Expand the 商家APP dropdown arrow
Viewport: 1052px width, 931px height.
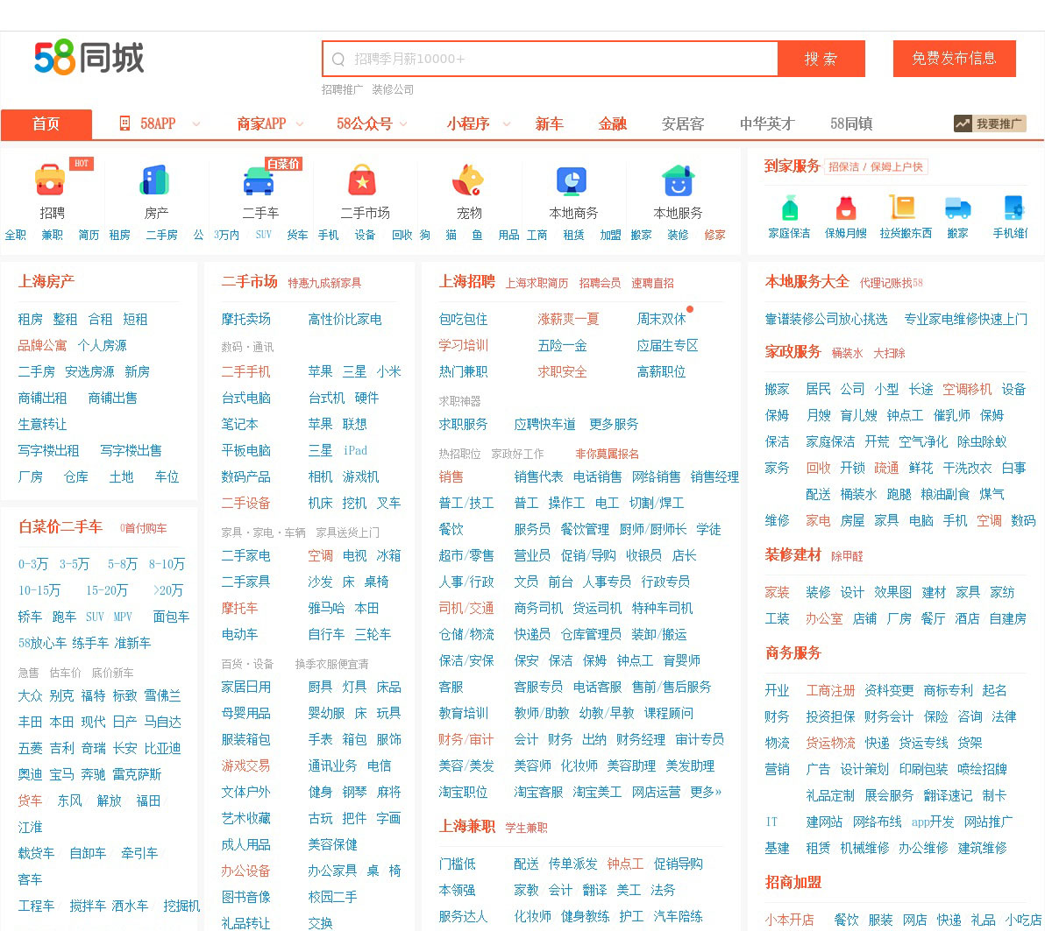300,124
